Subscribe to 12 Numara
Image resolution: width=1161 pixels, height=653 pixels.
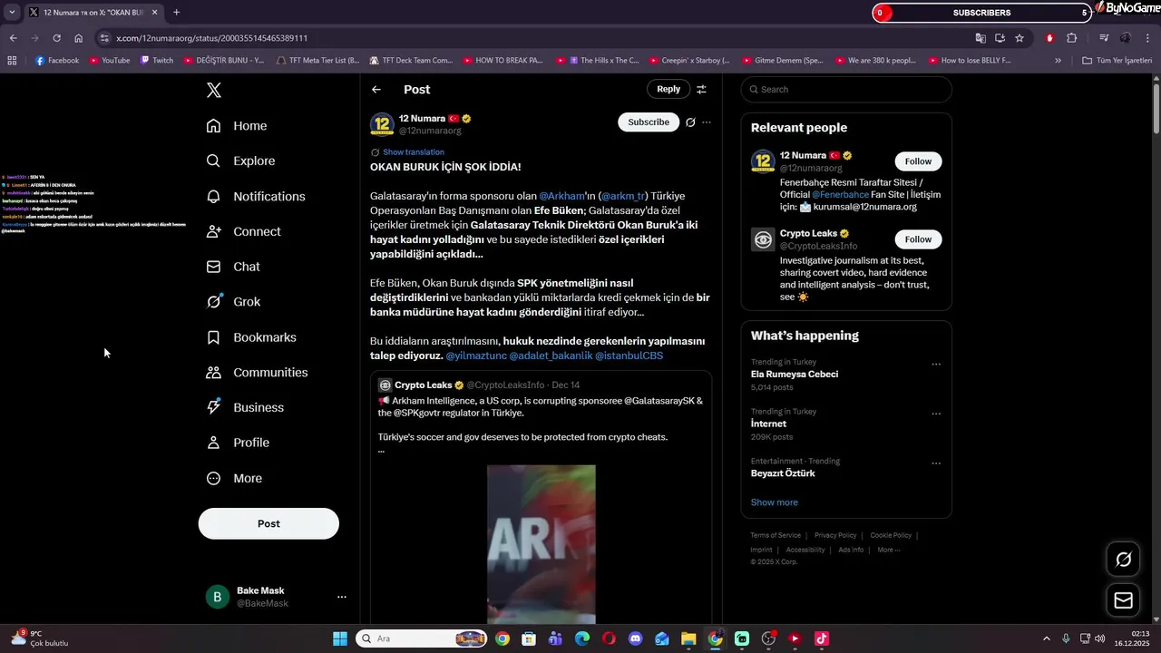[x=649, y=122]
